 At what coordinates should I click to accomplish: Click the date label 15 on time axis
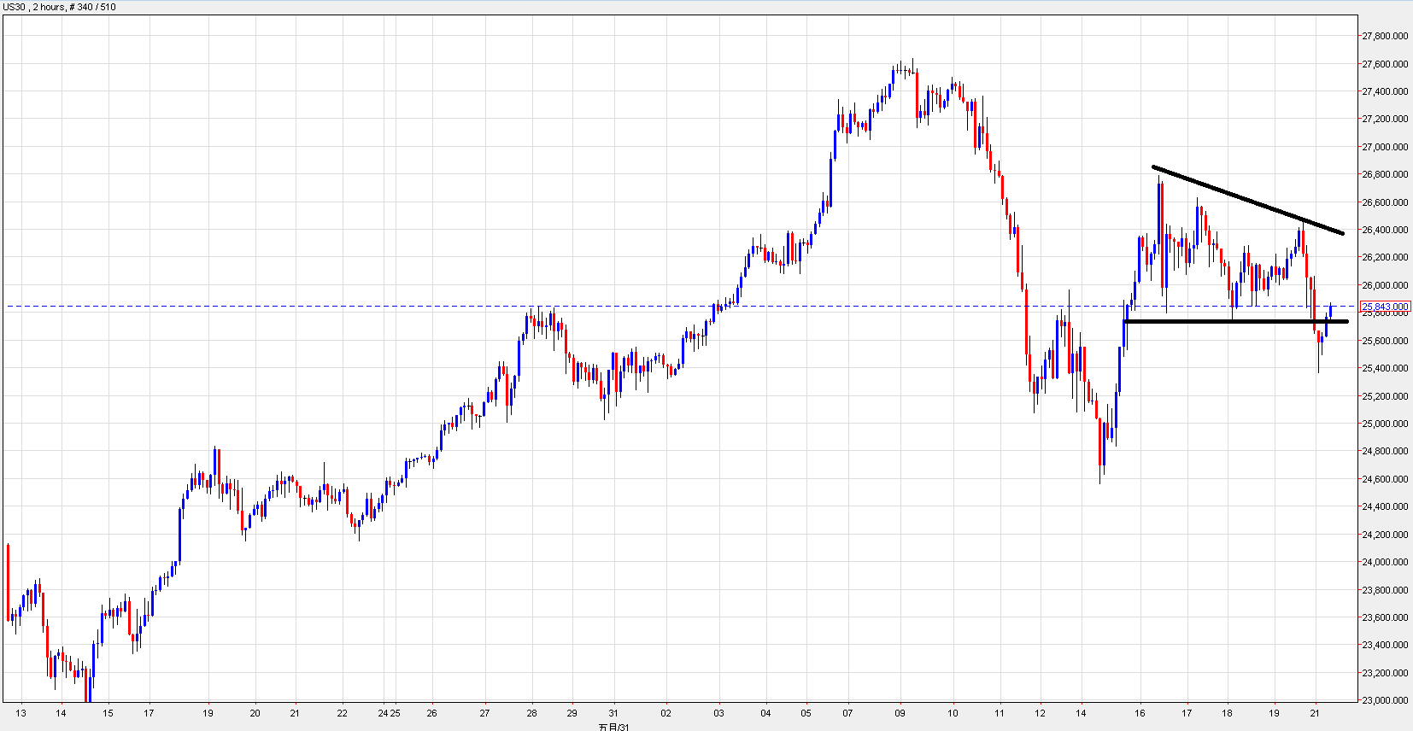pyautogui.click(x=108, y=713)
